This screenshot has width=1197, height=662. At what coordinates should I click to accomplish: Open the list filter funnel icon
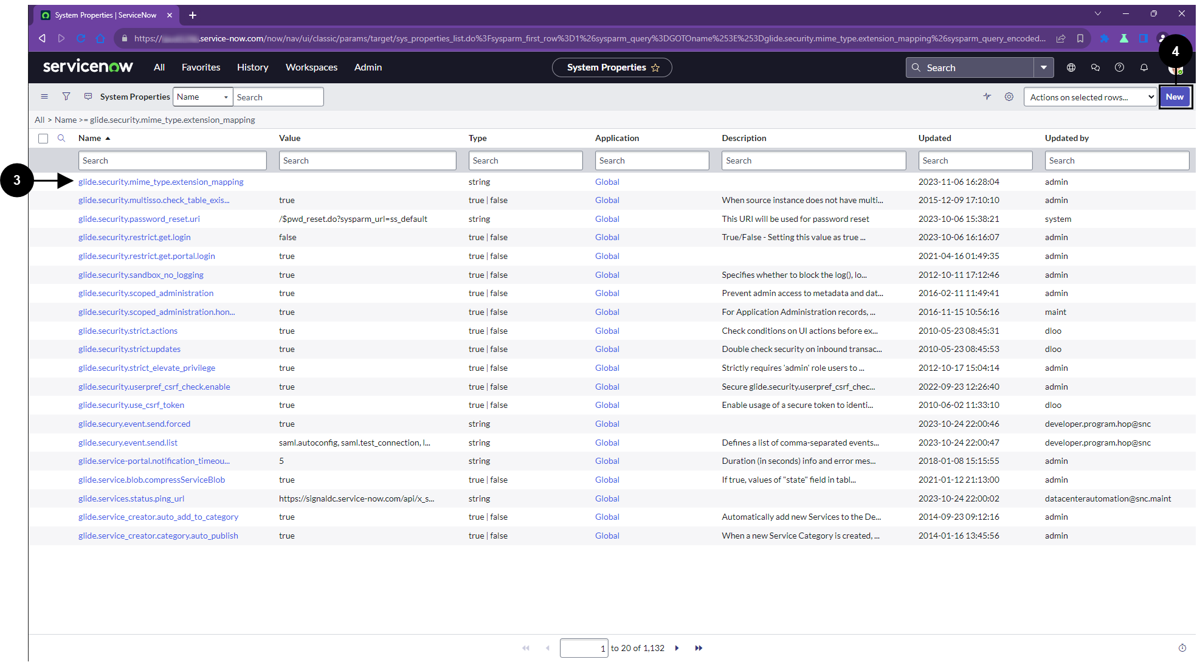point(66,97)
